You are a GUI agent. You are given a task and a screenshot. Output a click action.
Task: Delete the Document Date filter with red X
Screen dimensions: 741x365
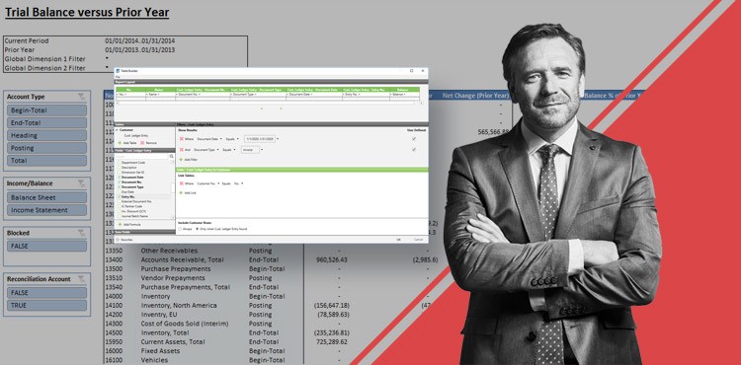pyautogui.click(x=182, y=139)
